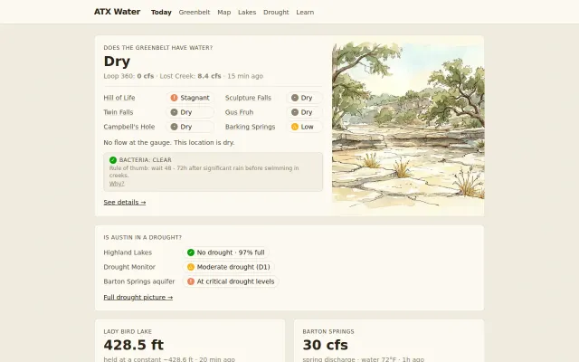579x362 pixels.
Task: Open the Greenbelt nav tab
Action: [x=195, y=12]
